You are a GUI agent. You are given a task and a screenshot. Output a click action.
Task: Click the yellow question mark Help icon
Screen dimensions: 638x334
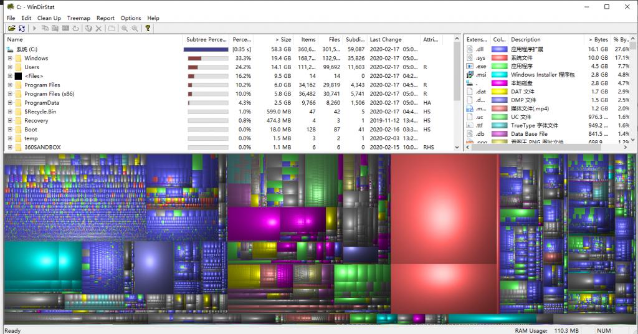click(148, 28)
